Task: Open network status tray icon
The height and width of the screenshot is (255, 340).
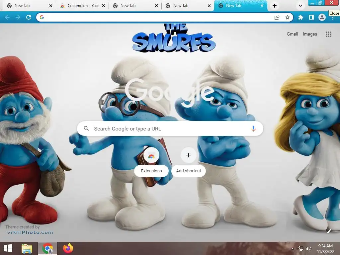Action: tap(301, 249)
